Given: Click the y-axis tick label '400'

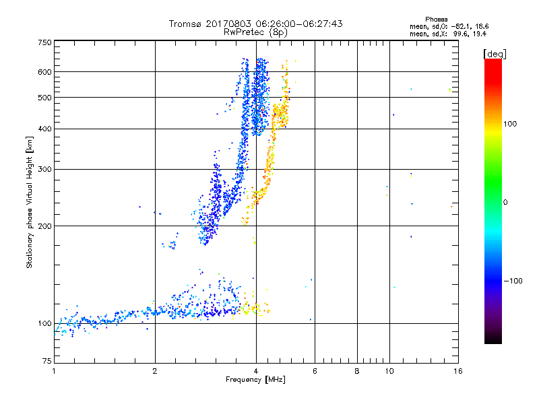Looking at the screenshot, I should tap(44, 129).
